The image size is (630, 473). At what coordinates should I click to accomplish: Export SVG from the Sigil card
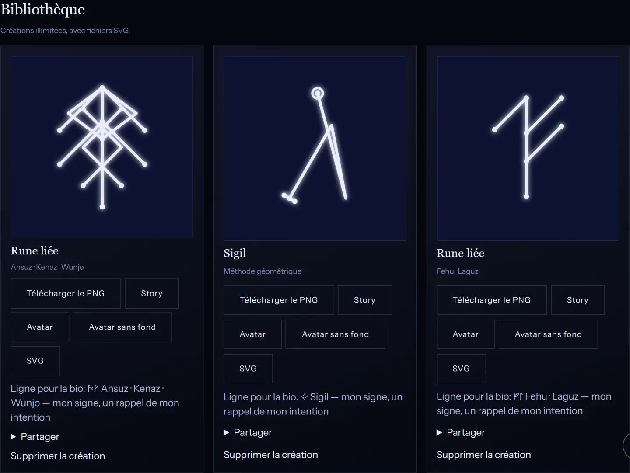tap(248, 368)
